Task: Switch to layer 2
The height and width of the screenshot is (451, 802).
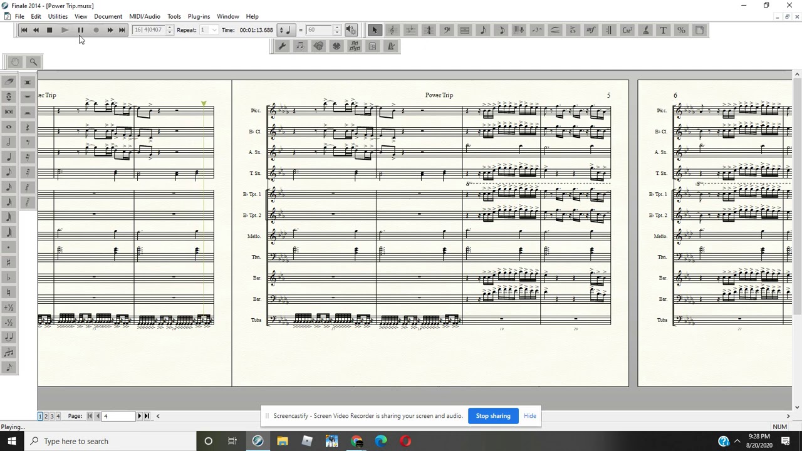Action: click(x=46, y=416)
